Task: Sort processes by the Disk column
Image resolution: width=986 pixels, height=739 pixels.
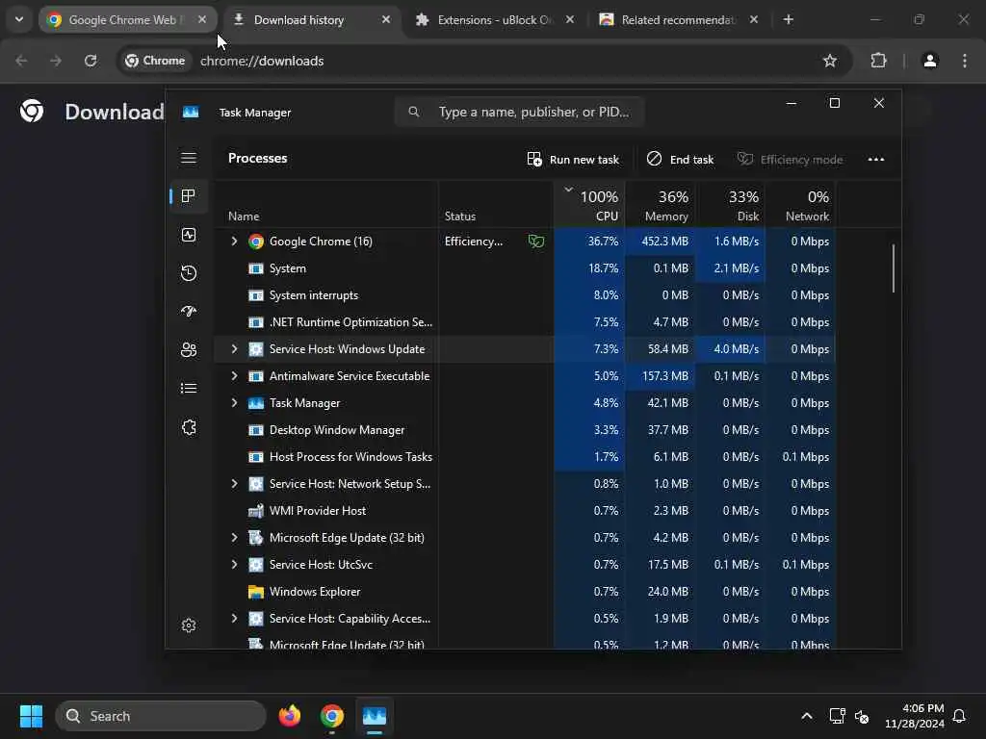Action: [731, 205]
